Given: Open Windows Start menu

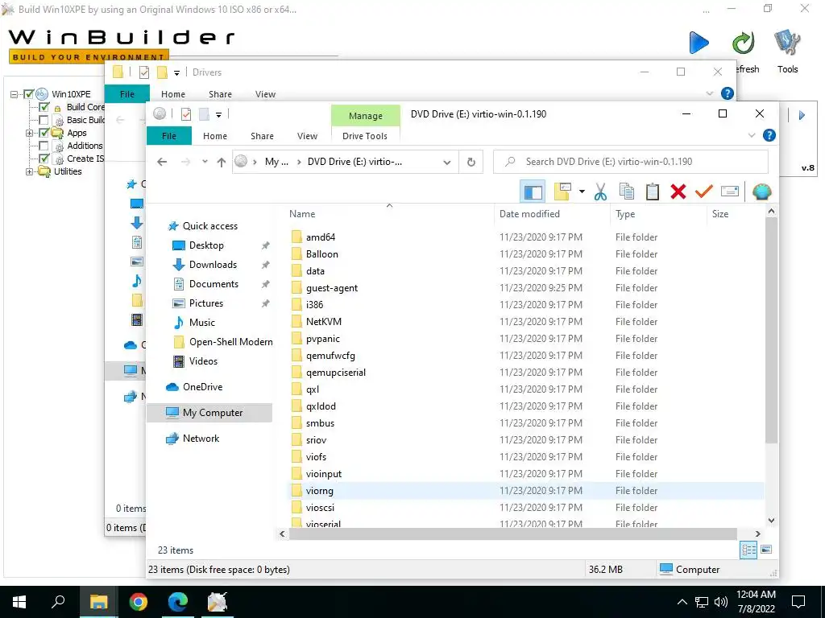Looking at the screenshot, I should pyautogui.click(x=19, y=602).
